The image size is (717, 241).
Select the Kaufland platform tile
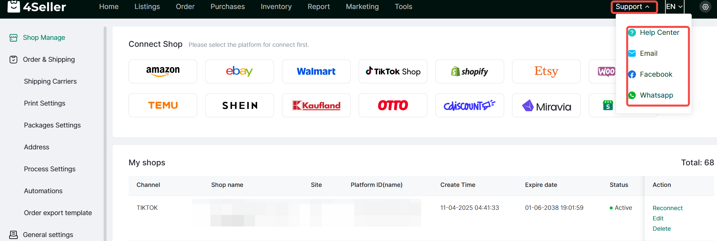pyautogui.click(x=316, y=105)
